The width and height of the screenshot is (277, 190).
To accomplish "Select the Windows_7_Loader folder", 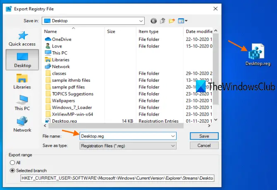I will (69, 107).
